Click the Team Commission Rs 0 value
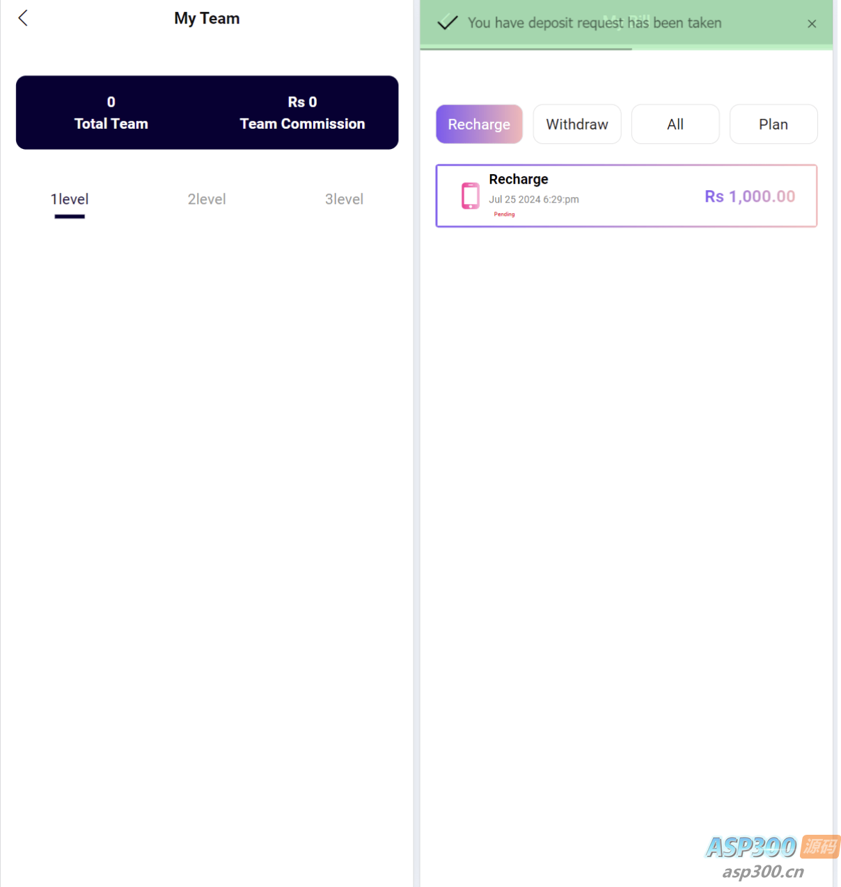The width and height of the screenshot is (841, 887). tap(302, 102)
